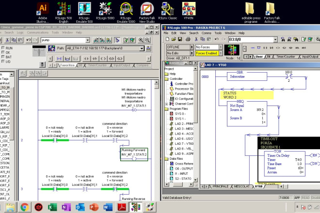Select MESCOLAT ladder tab

242,186
